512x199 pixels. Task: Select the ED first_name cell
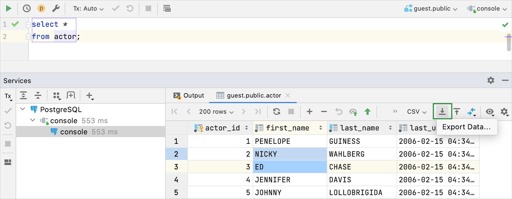290,167
